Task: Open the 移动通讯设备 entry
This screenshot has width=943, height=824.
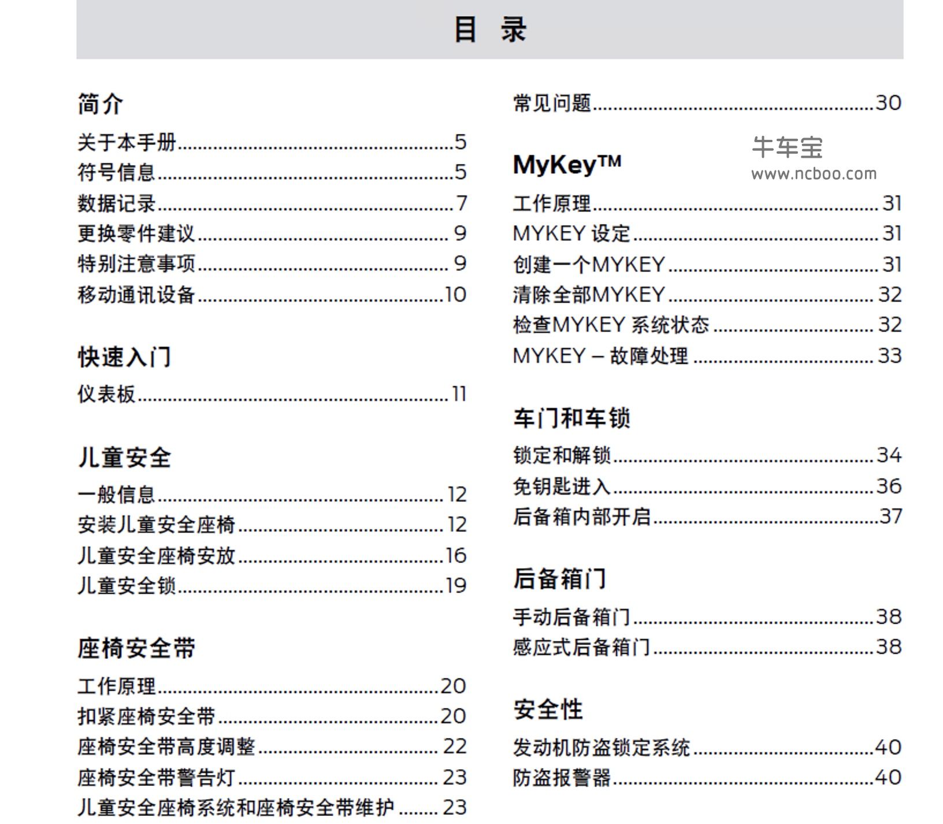Action: coord(272,294)
